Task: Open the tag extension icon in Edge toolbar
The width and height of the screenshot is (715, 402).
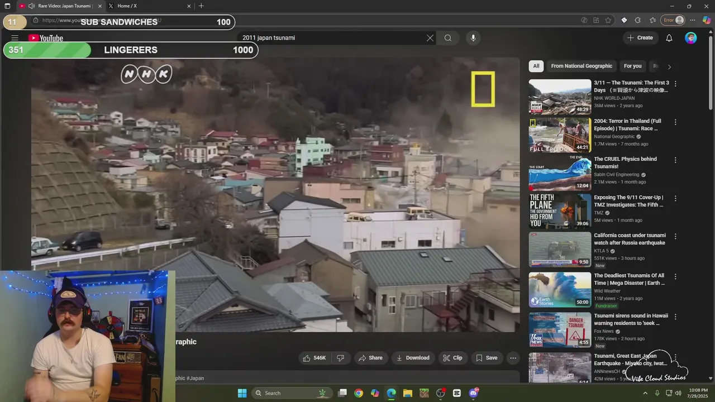Action: coord(624,20)
